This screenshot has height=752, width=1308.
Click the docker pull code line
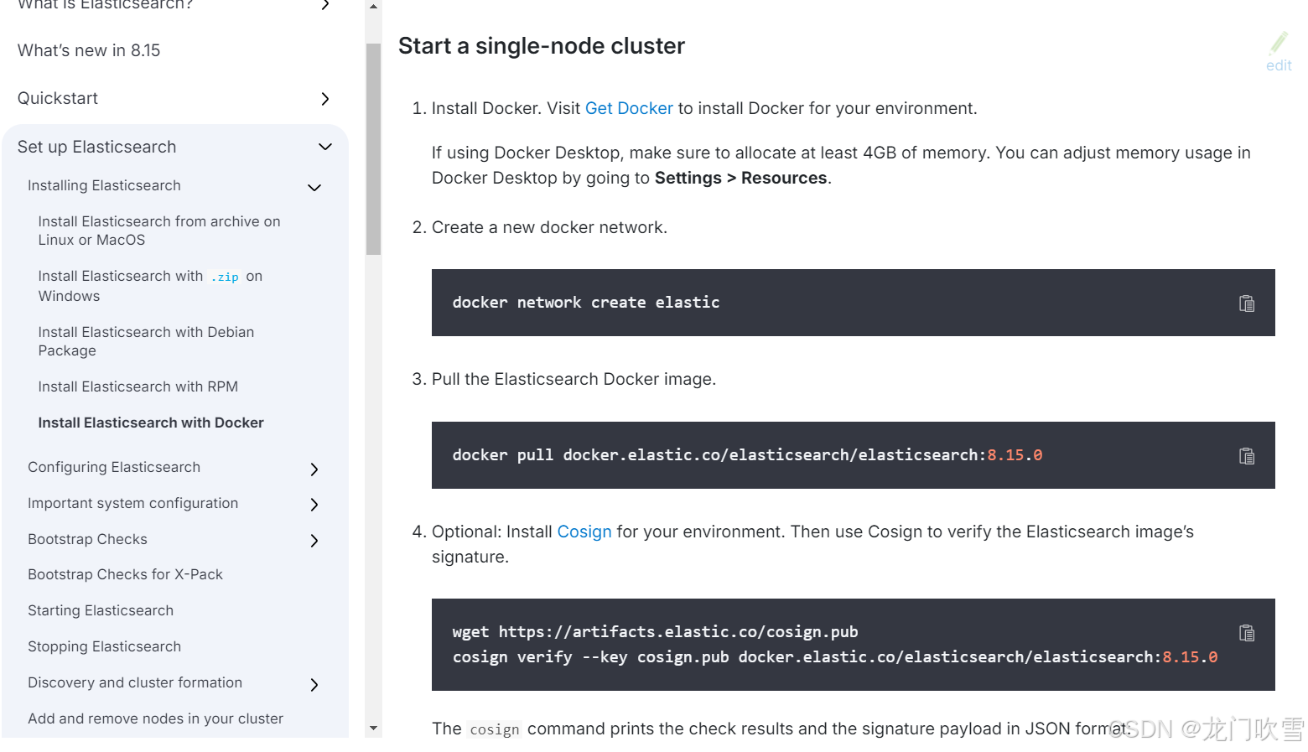pyautogui.click(x=747, y=455)
